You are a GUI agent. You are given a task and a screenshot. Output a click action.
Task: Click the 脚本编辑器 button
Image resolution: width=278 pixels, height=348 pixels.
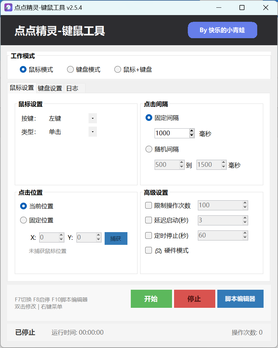point(240,299)
